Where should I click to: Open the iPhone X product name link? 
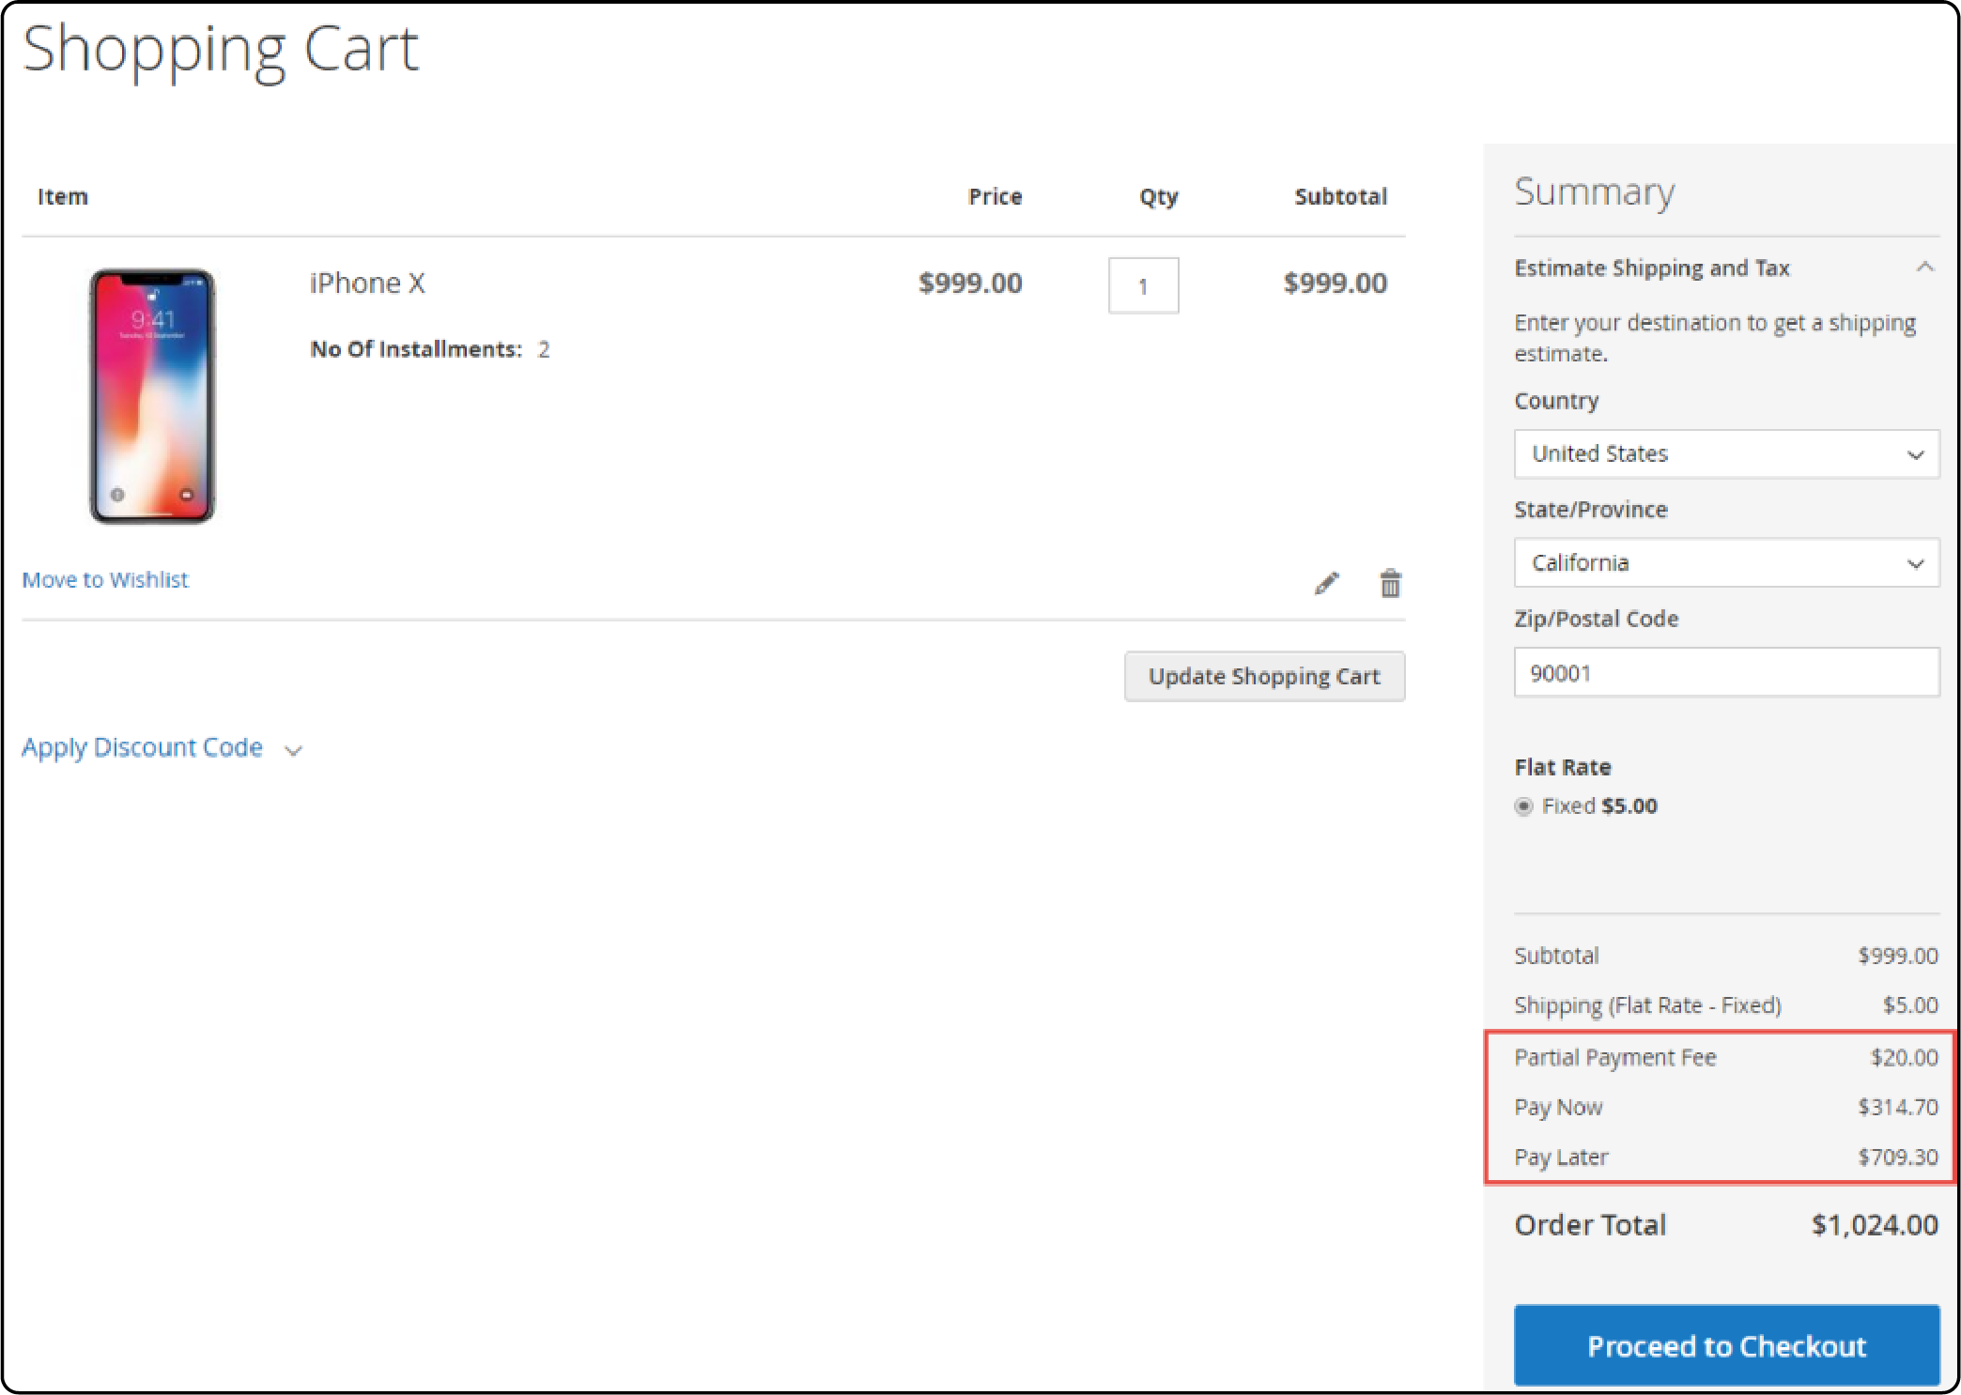coord(367,283)
